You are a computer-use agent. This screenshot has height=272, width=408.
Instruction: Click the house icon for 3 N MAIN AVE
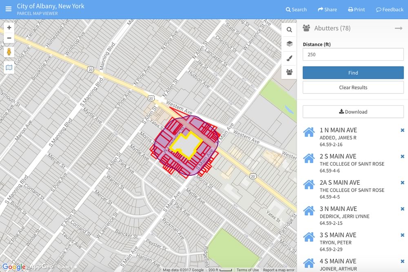tap(309, 211)
